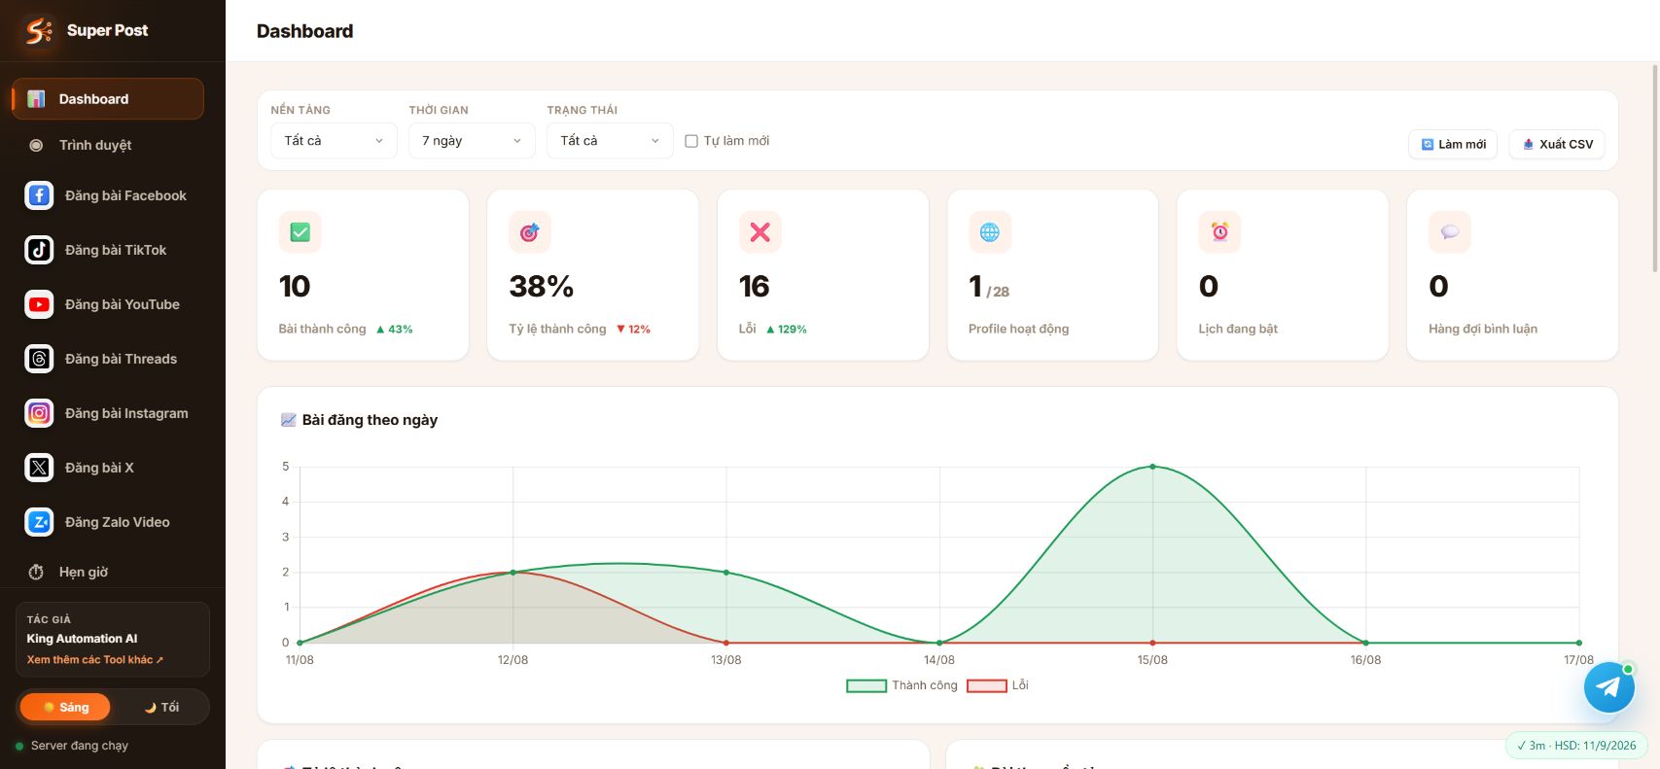Click the alarm clock icon on Lịch đang bật card

(1219, 232)
